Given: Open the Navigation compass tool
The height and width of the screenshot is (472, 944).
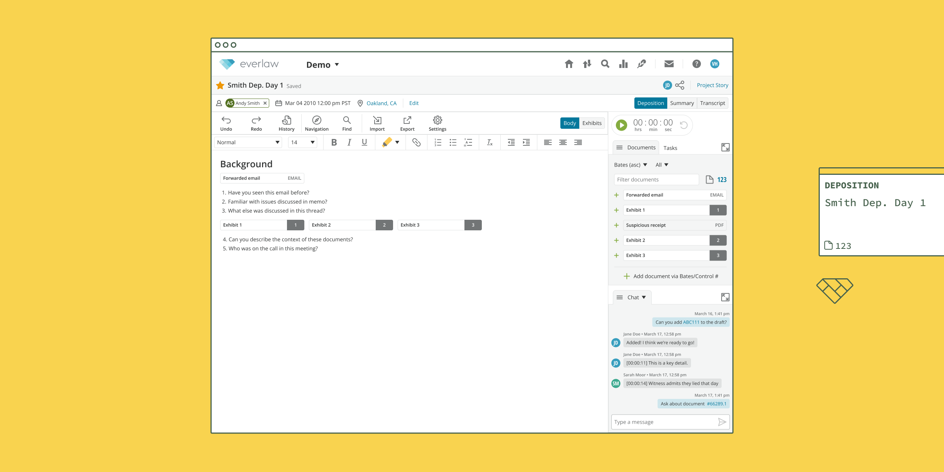Looking at the screenshot, I should pyautogui.click(x=316, y=123).
